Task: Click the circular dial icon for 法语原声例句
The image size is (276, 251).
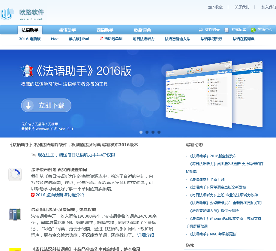Action: (15, 174)
